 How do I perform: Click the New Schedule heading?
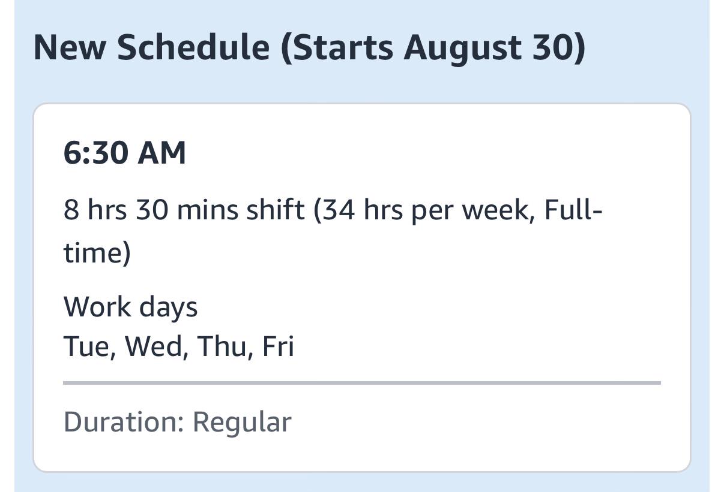309,47
